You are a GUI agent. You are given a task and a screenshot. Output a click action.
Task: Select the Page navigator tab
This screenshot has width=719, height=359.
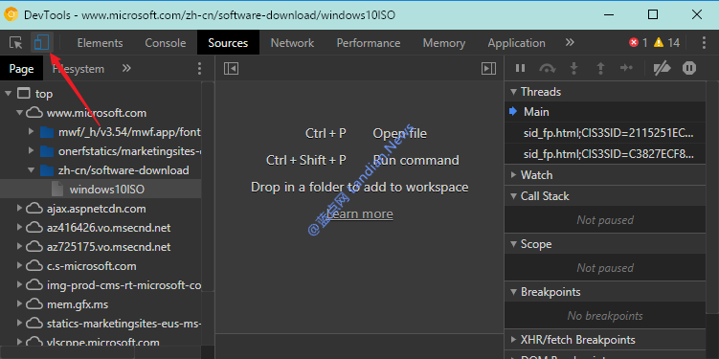click(x=22, y=69)
